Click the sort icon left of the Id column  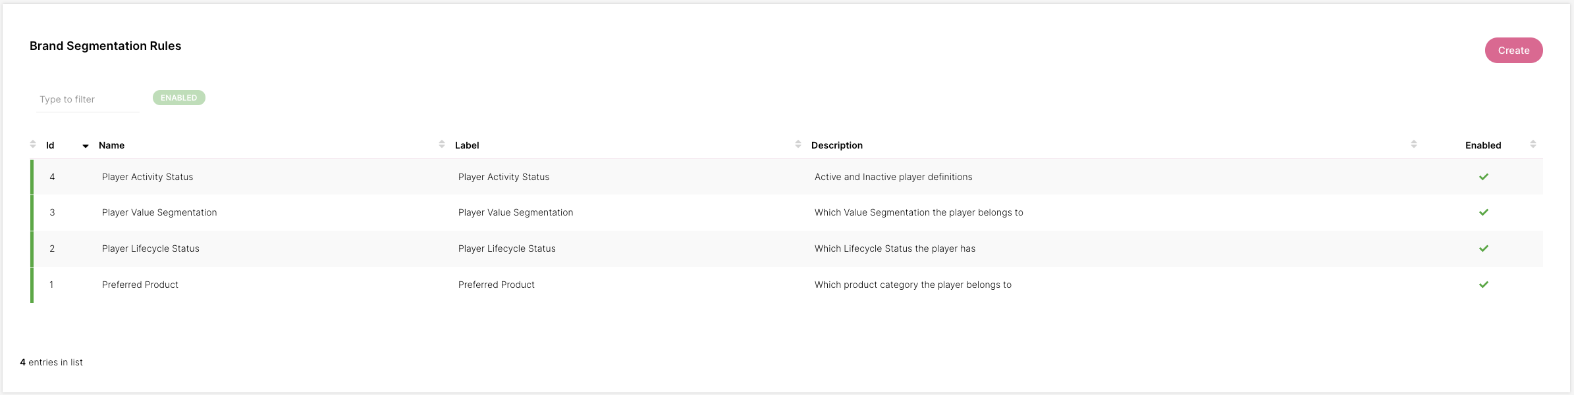[x=33, y=144]
